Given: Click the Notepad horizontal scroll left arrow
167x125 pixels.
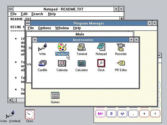Looking at the screenshot, I should point(10,100).
